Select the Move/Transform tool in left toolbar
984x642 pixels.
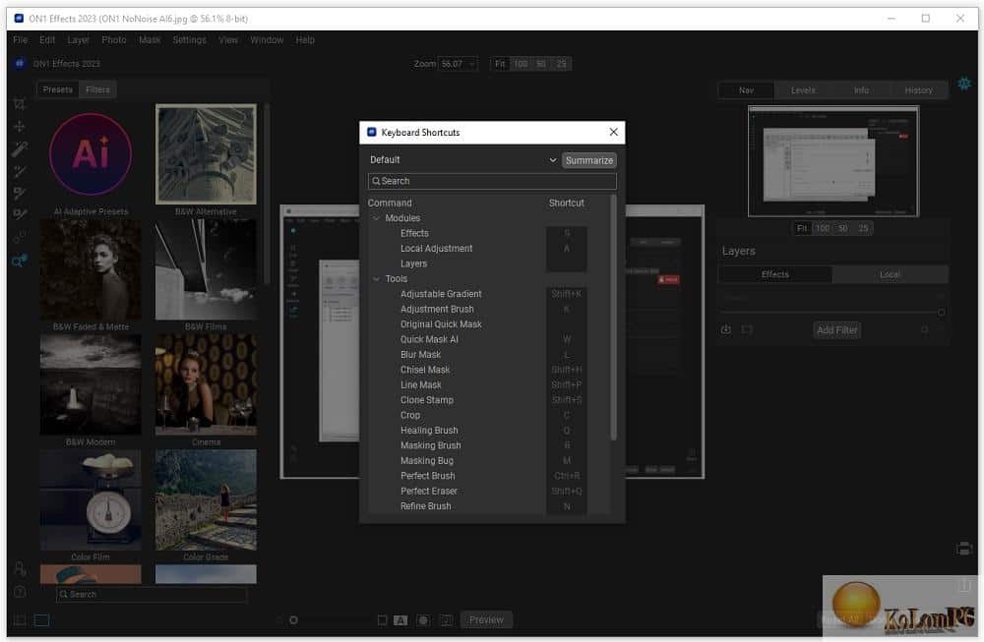tap(20, 127)
